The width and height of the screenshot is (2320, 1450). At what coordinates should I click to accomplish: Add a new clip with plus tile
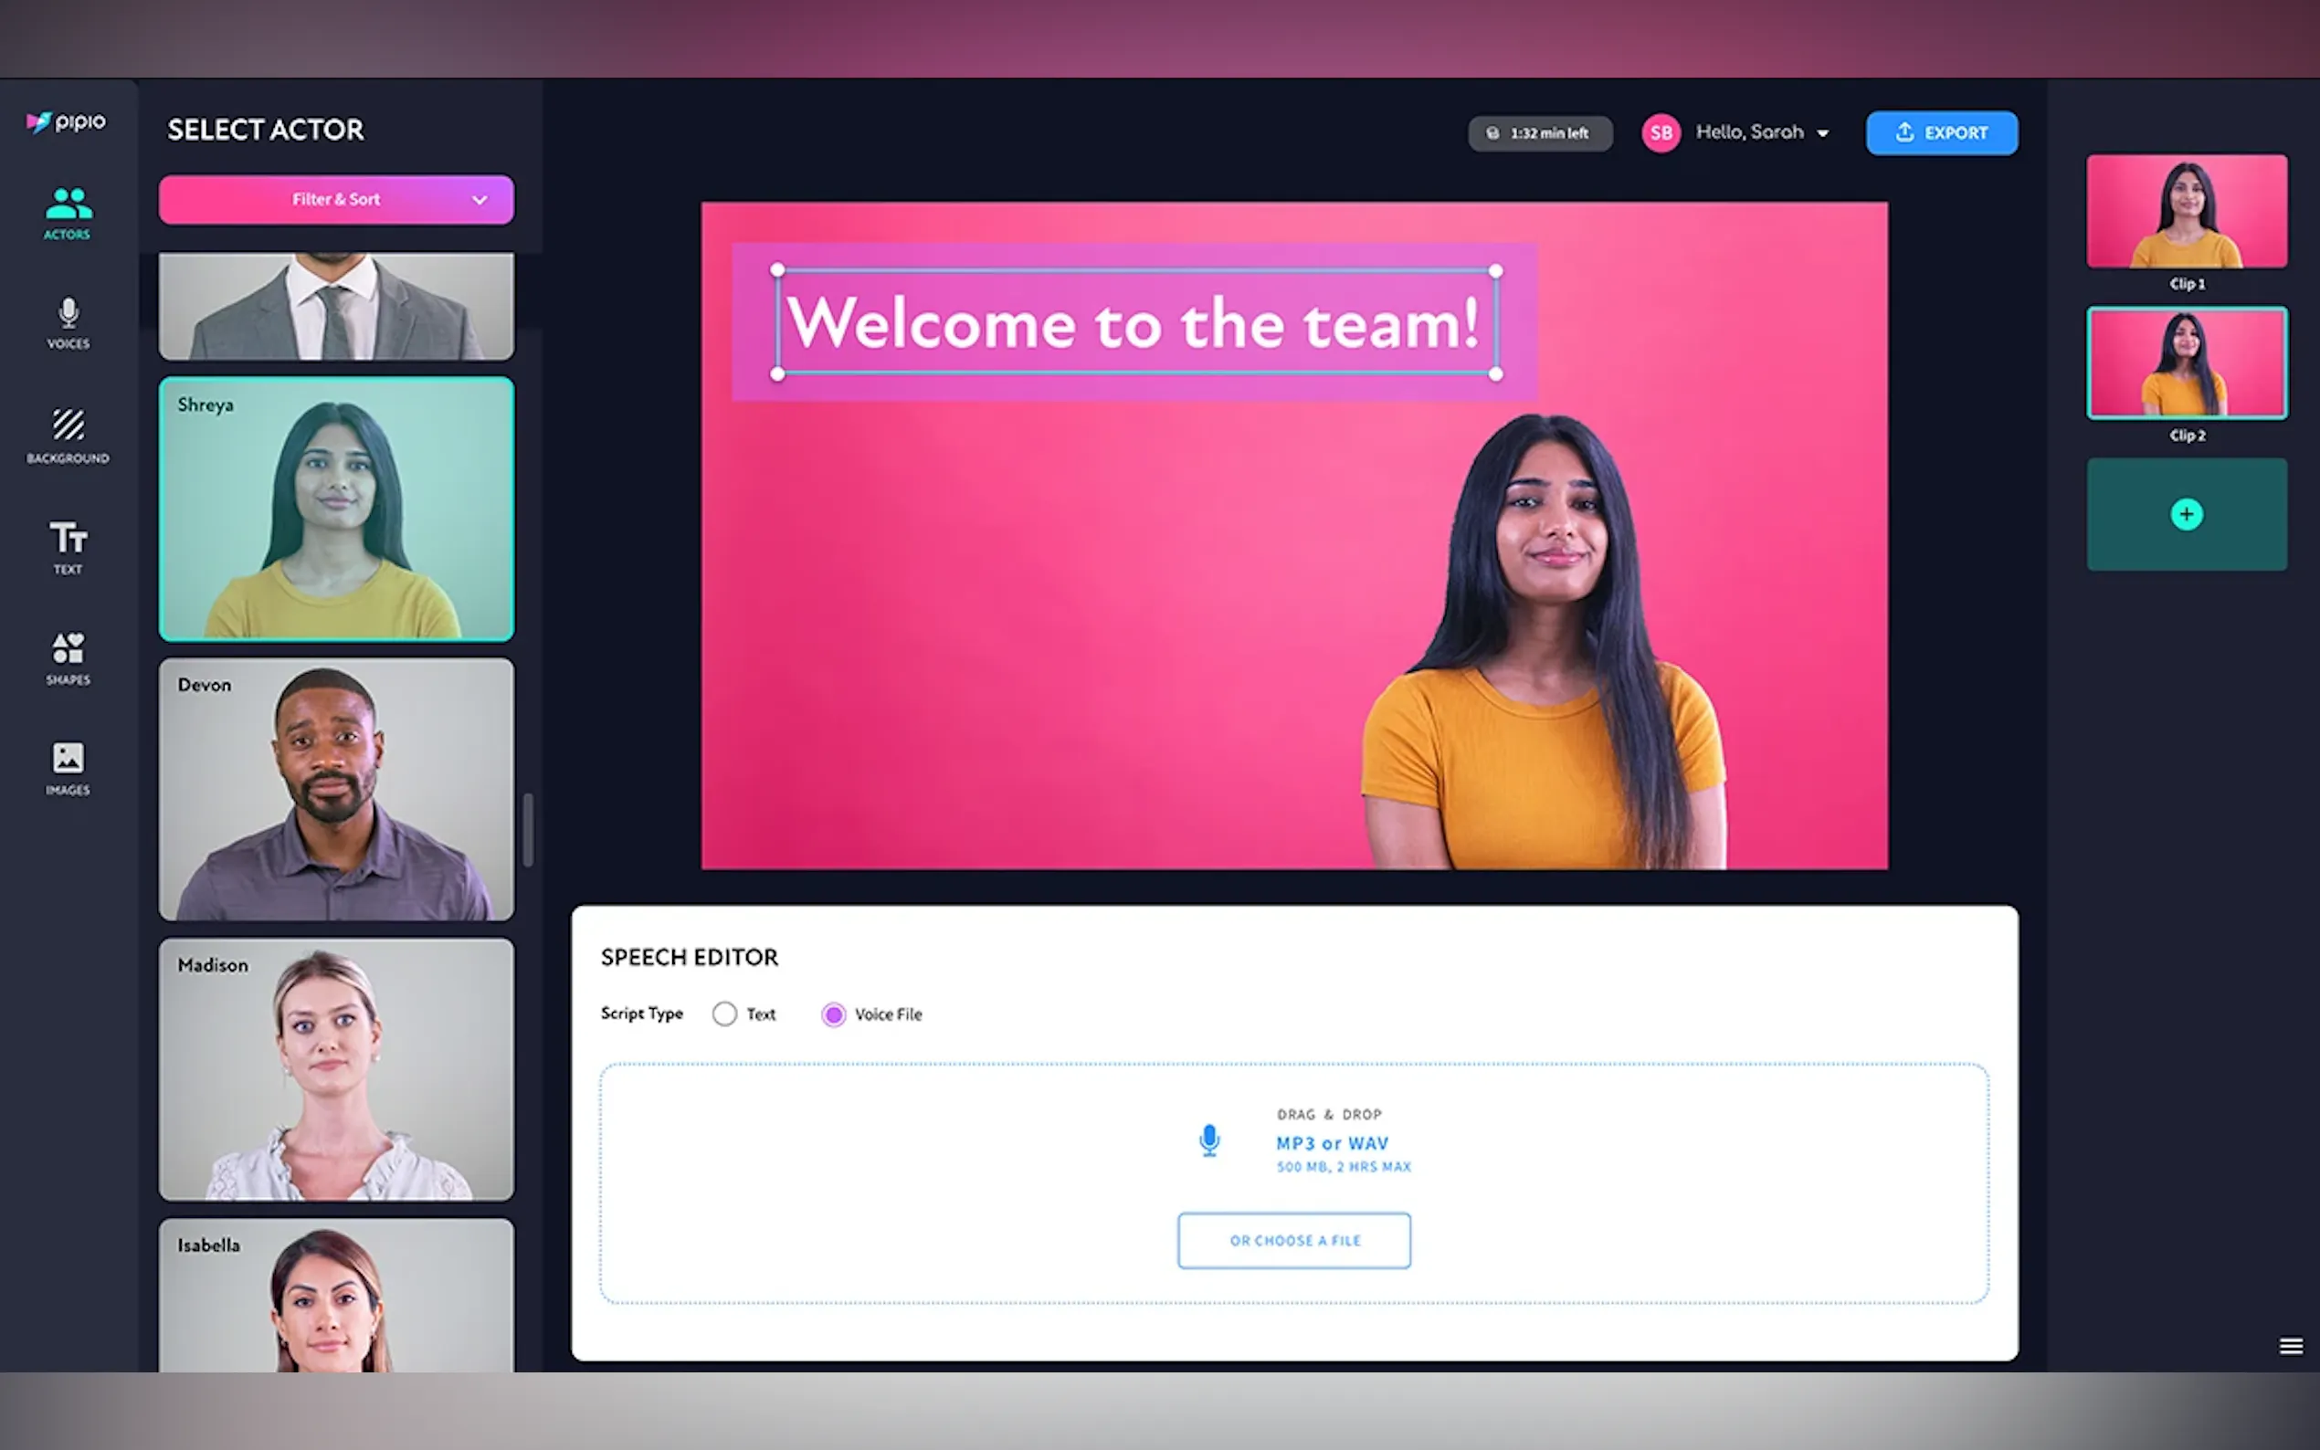click(2186, 514)
